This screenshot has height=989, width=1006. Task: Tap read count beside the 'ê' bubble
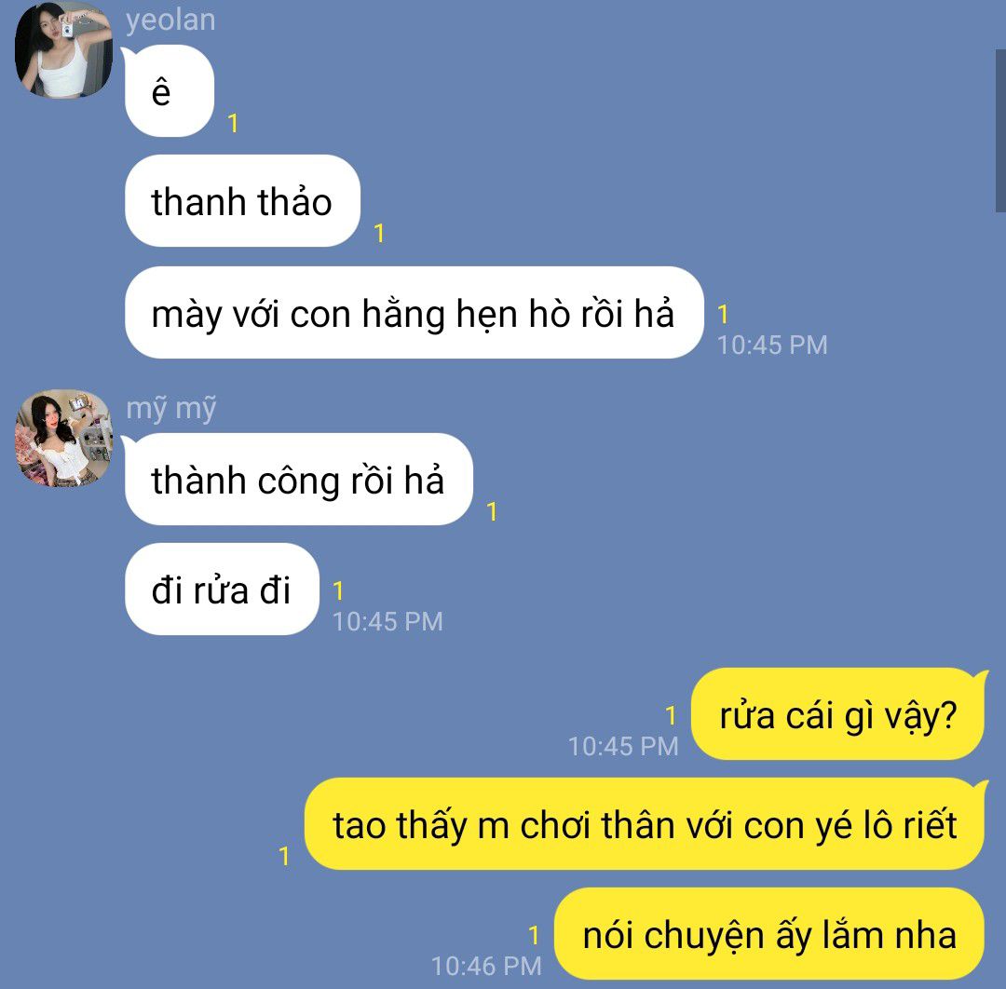click(234, 123)
